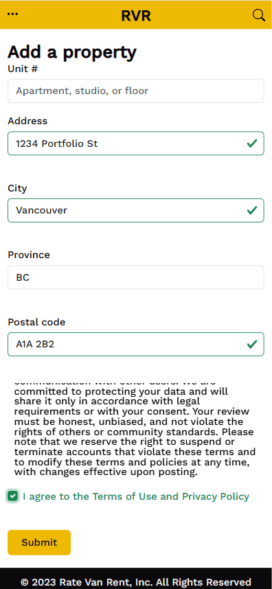Open the three-dot menu in the header
The width and height of the screenshot is (272, 589).
point(13,14)
